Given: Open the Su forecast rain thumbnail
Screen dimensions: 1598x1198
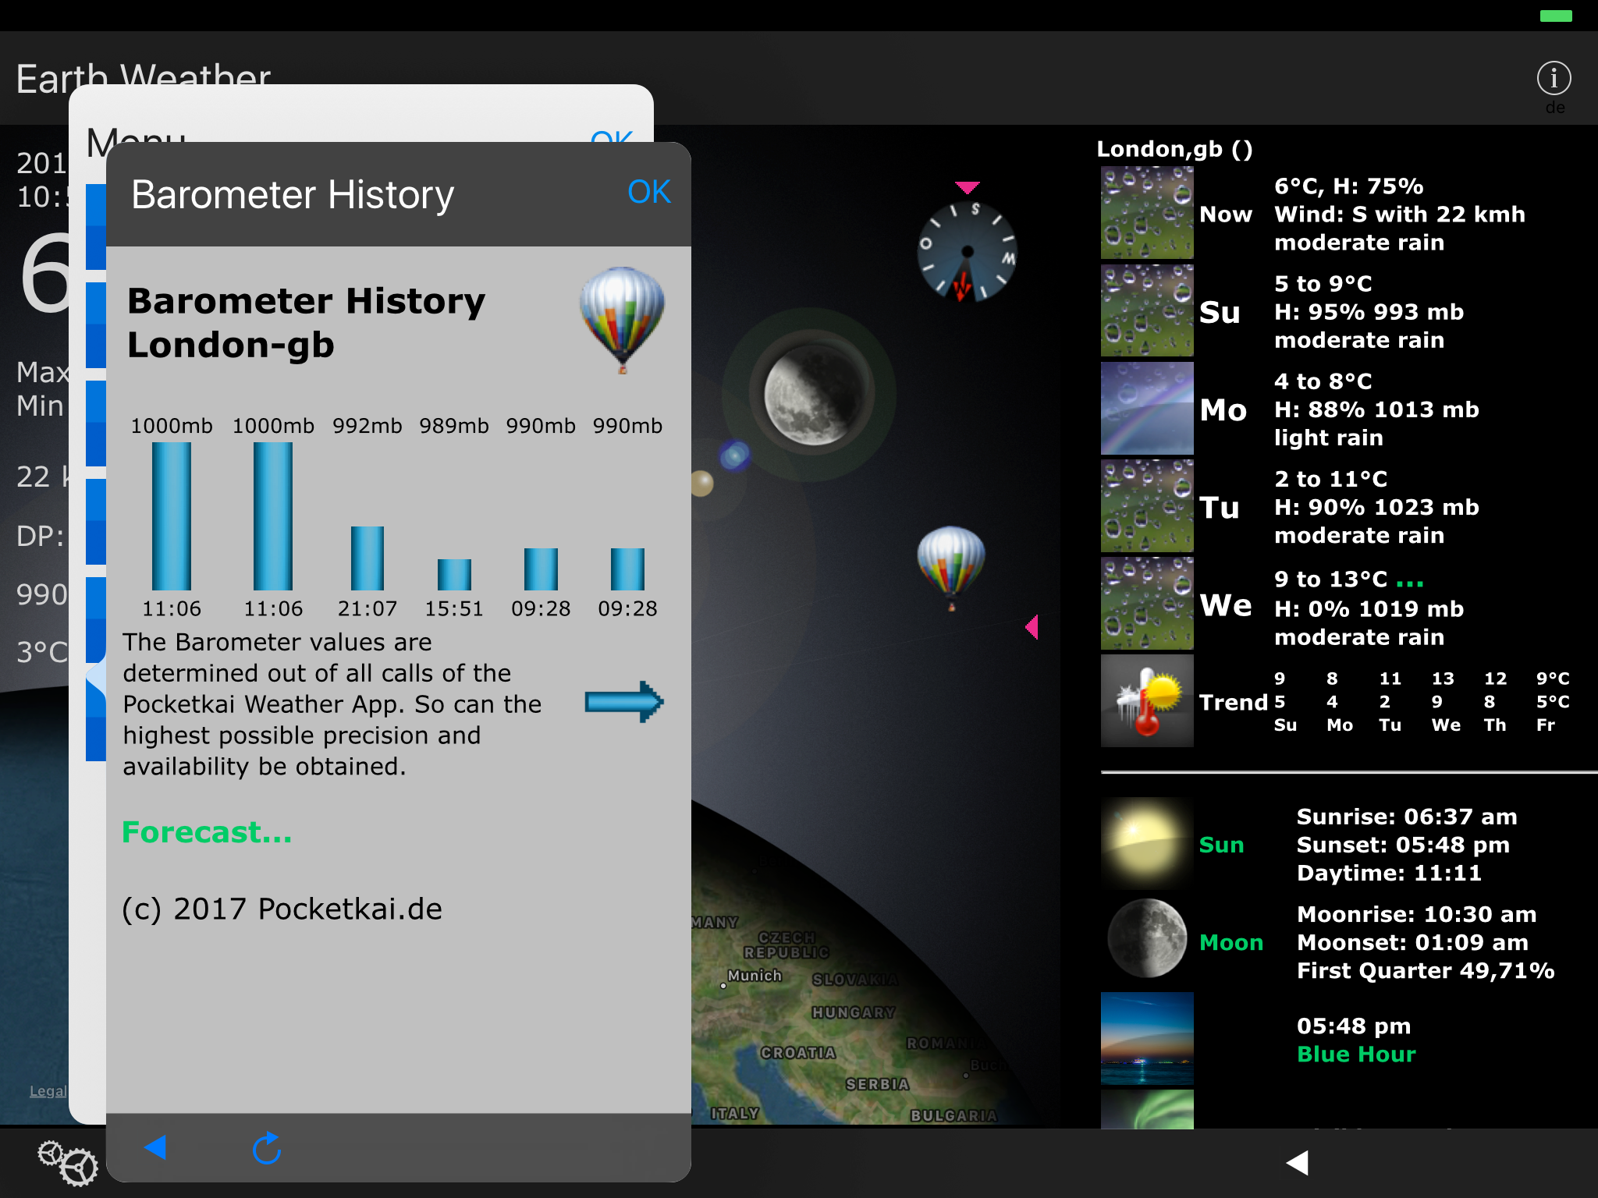Looking at the screenshot, I should click(x=1147, y=310).
